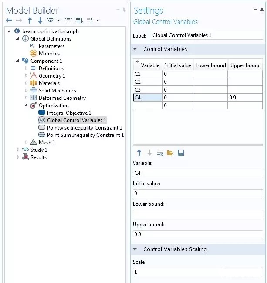The image size is (267, 283).
Task: Select the Parameters node
Action: (x=51, y=46)
